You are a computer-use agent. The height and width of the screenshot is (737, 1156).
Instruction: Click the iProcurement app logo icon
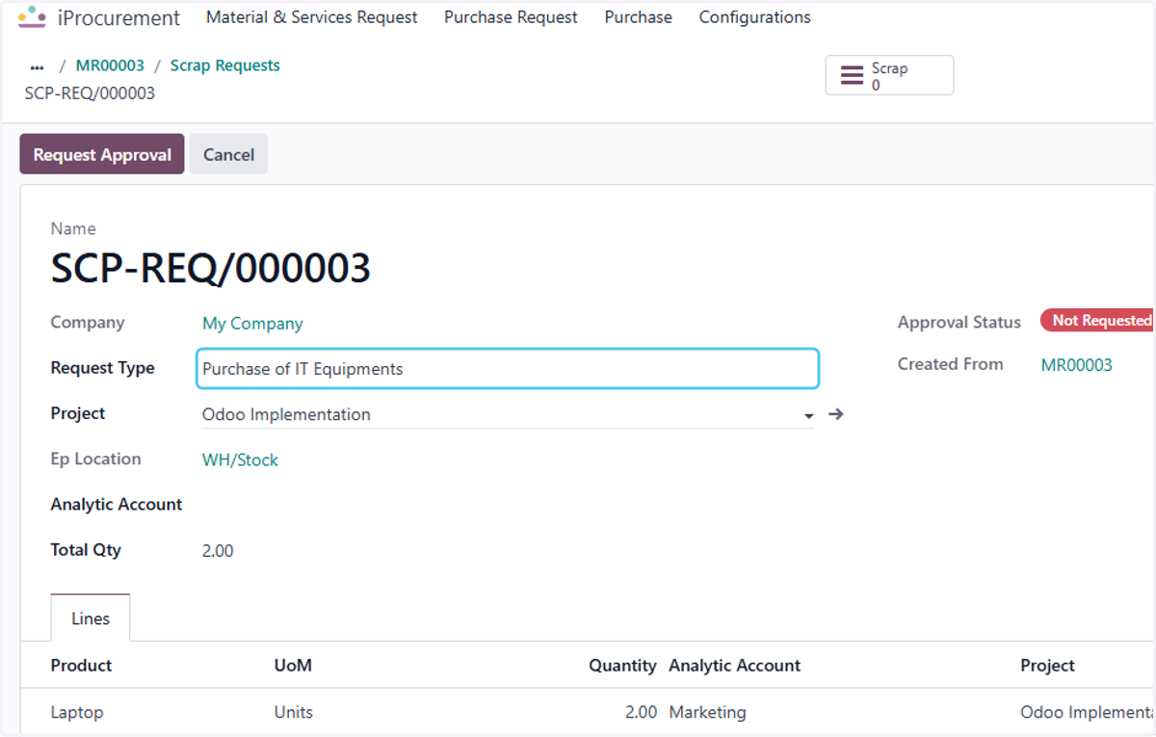click(32, 17)
